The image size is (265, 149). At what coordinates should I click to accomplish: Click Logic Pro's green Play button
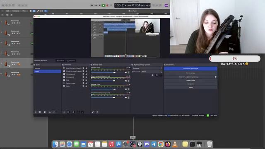click(104, 5)
